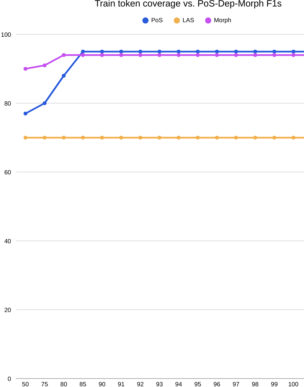Click the PoS data point at 75
Viewport: 304px width, 387px height.
pyautogui.click(x=45, y=103)
